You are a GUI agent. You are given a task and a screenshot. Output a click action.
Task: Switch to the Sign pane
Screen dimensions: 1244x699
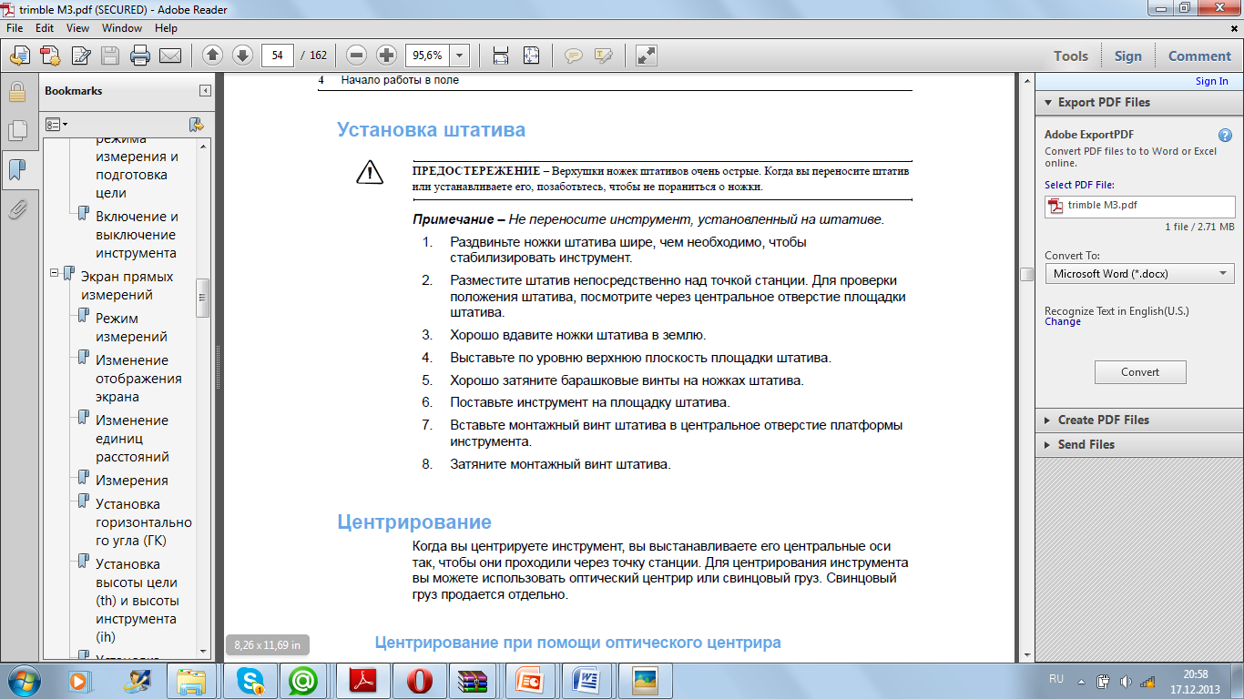[x=1127, y=56]
